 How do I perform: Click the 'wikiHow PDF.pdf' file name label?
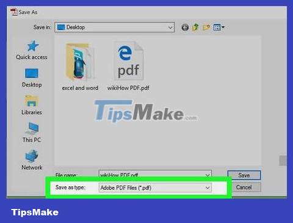(x=128, y=88)
